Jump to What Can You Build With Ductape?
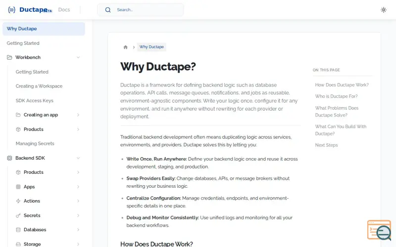Image resolution: width=396 pixels, height=247 pixels. pos(341,130)
